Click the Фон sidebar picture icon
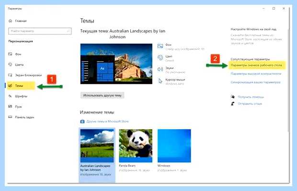This screenshot has width=297, height=191. click(10, 54)
